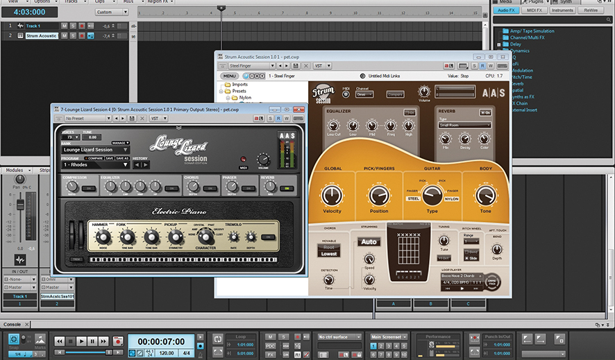The height and width of the screenshot is (360, 615).
Task: Switch to the Instruments tab in browser
Action: (562, 10)
